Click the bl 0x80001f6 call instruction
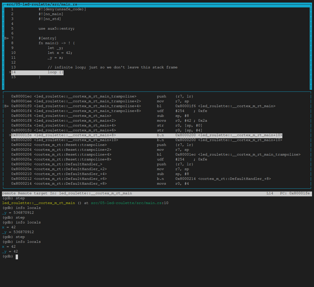 coord(216,106)
